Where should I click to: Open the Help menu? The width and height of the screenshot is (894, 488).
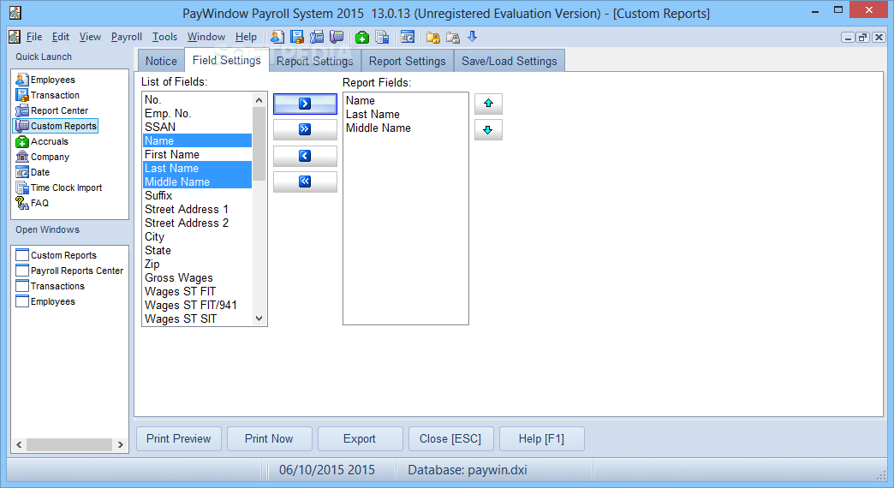(246, 37)
